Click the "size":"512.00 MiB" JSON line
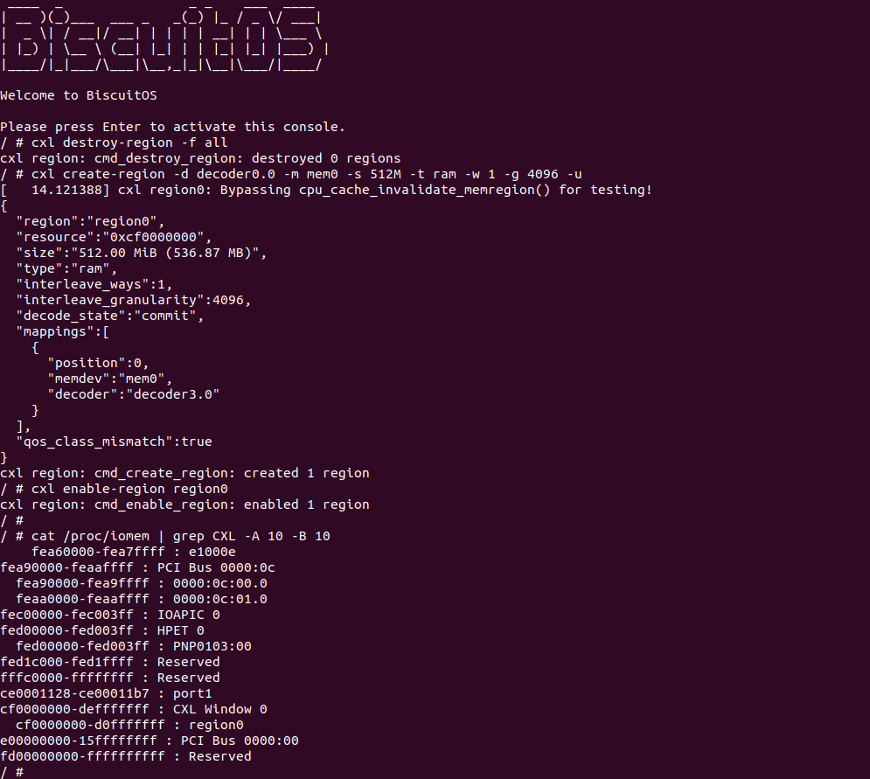Image resolution: width=870 pixels, height=779 pixels. click(141, 253)
